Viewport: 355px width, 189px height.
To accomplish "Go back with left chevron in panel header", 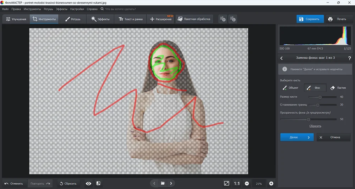I will pos(282,58).
